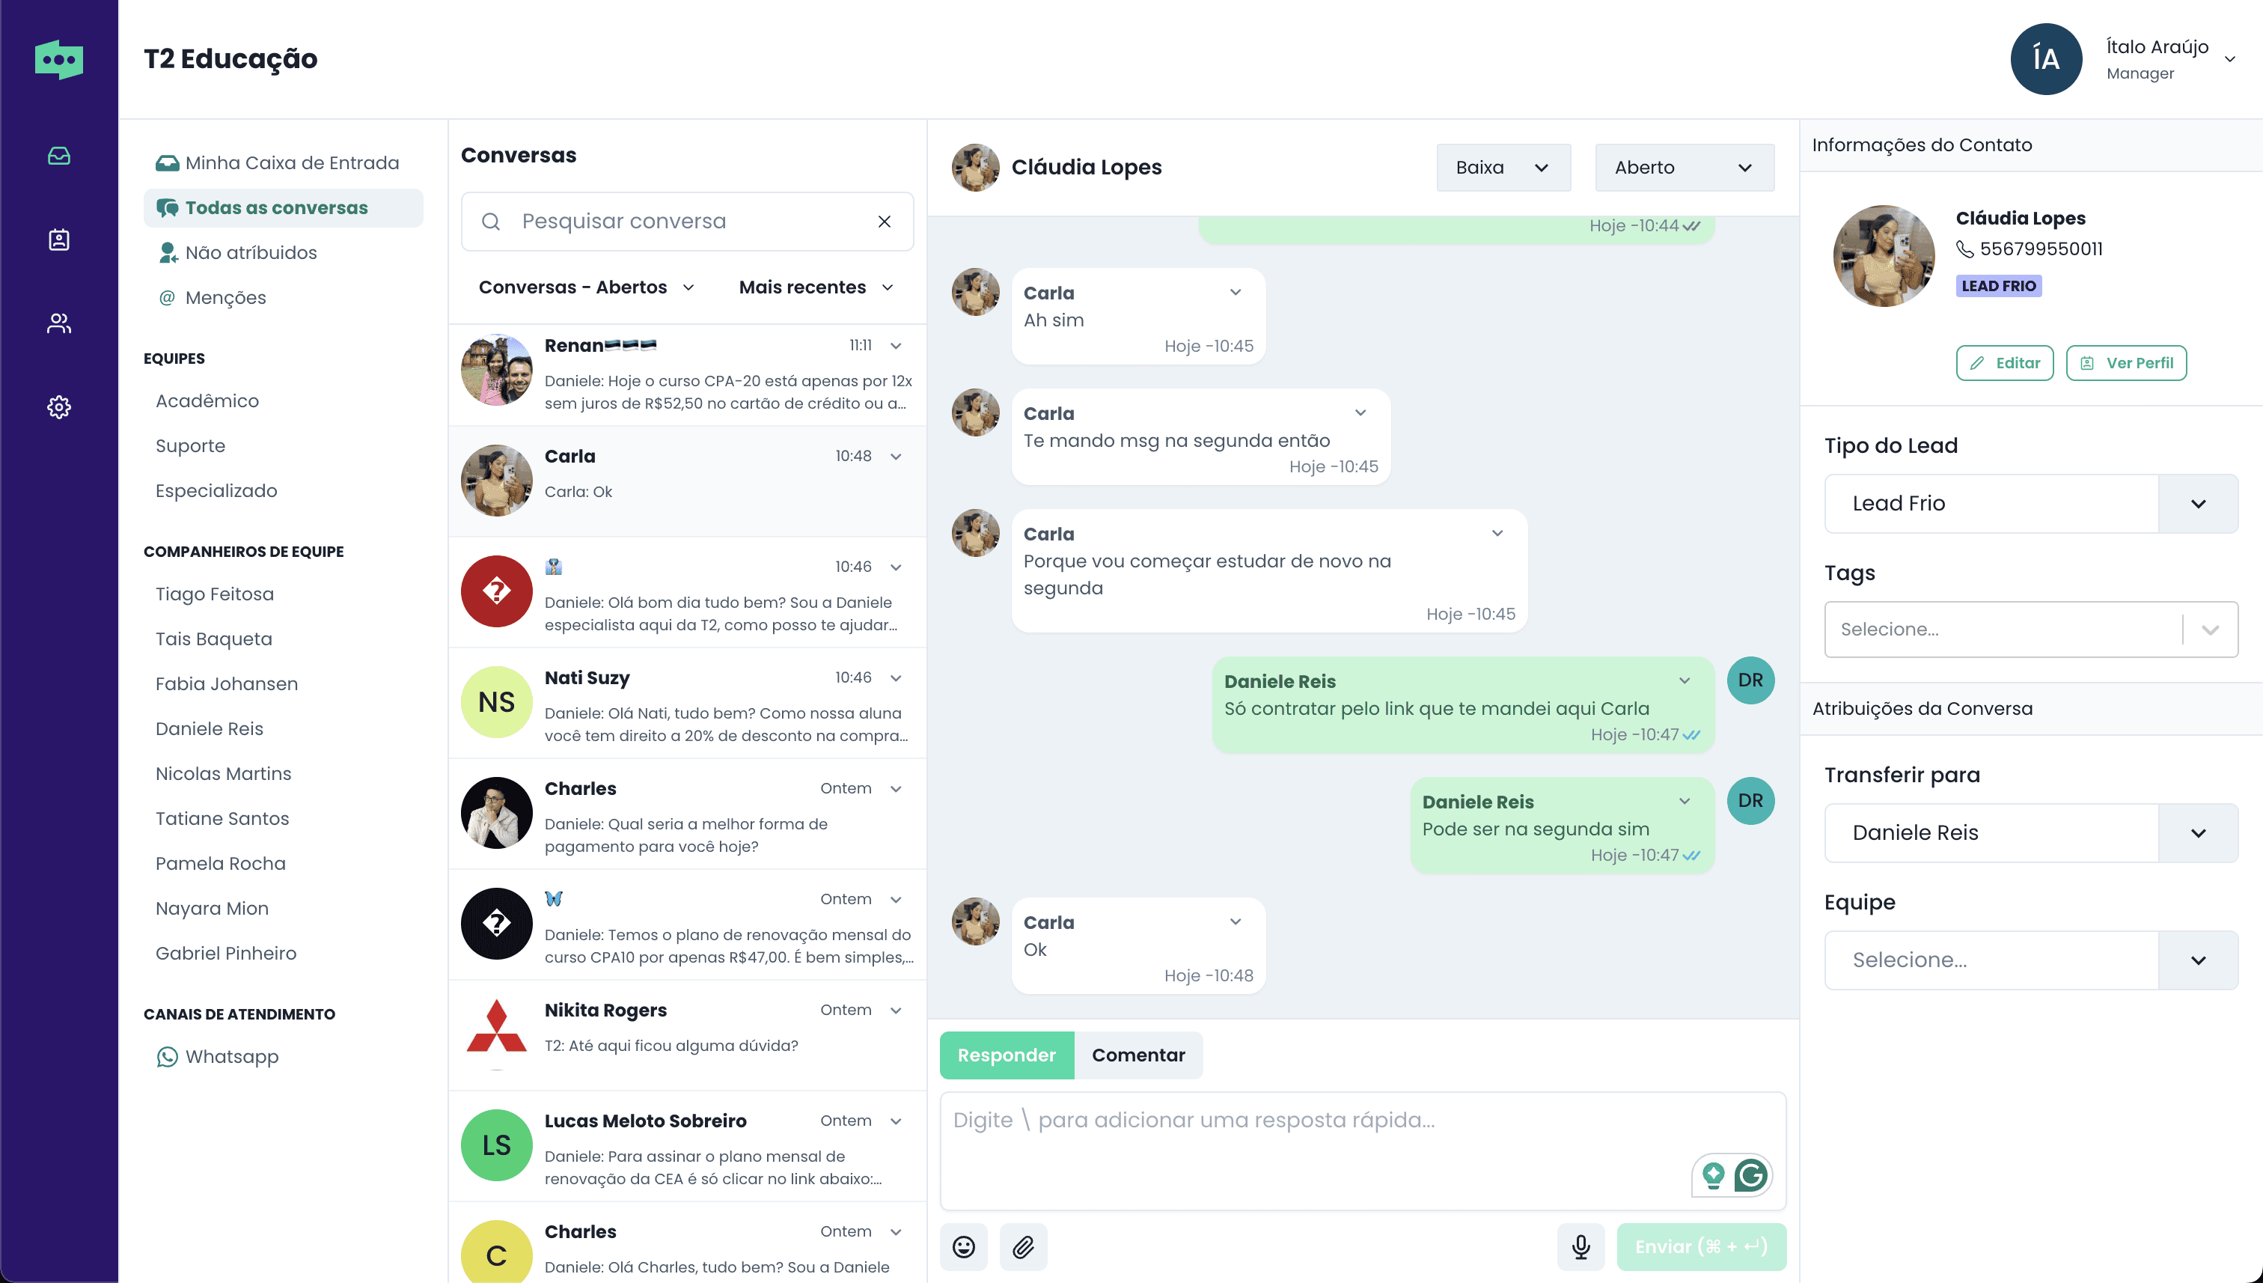This screenshot has height=1283, width=2263.
Task: Clear the conversation search with X
Action: click(885, 221)
